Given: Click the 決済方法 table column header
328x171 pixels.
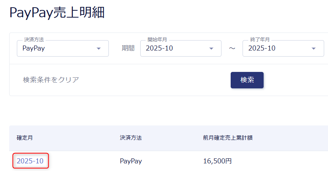Looking at the screenshot, I should [x=130, y=138].
